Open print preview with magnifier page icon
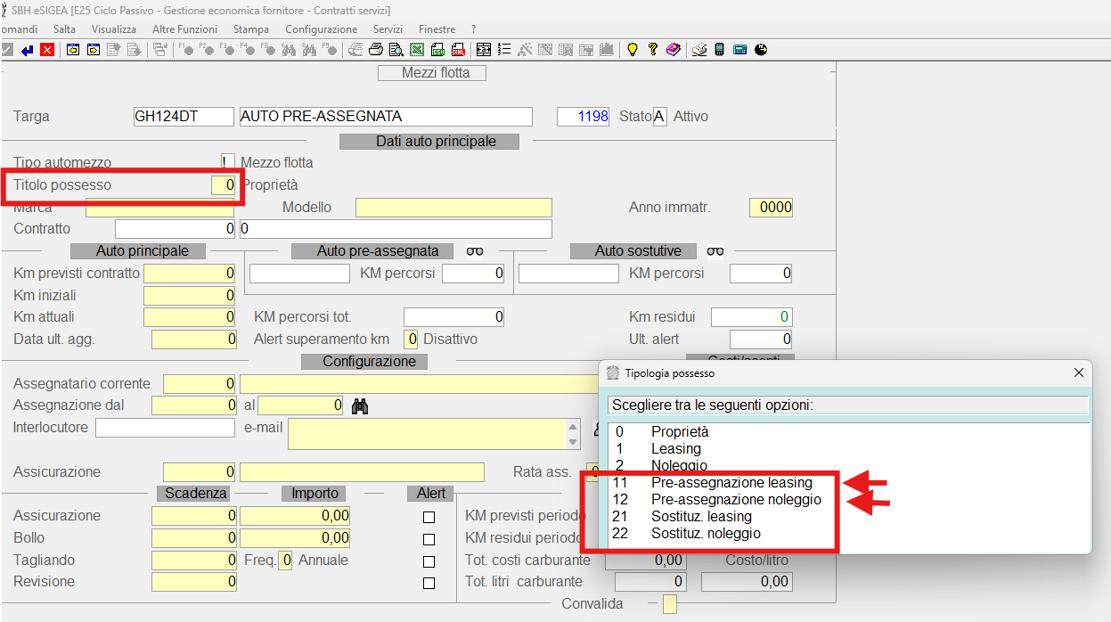 tap(396, 50)
